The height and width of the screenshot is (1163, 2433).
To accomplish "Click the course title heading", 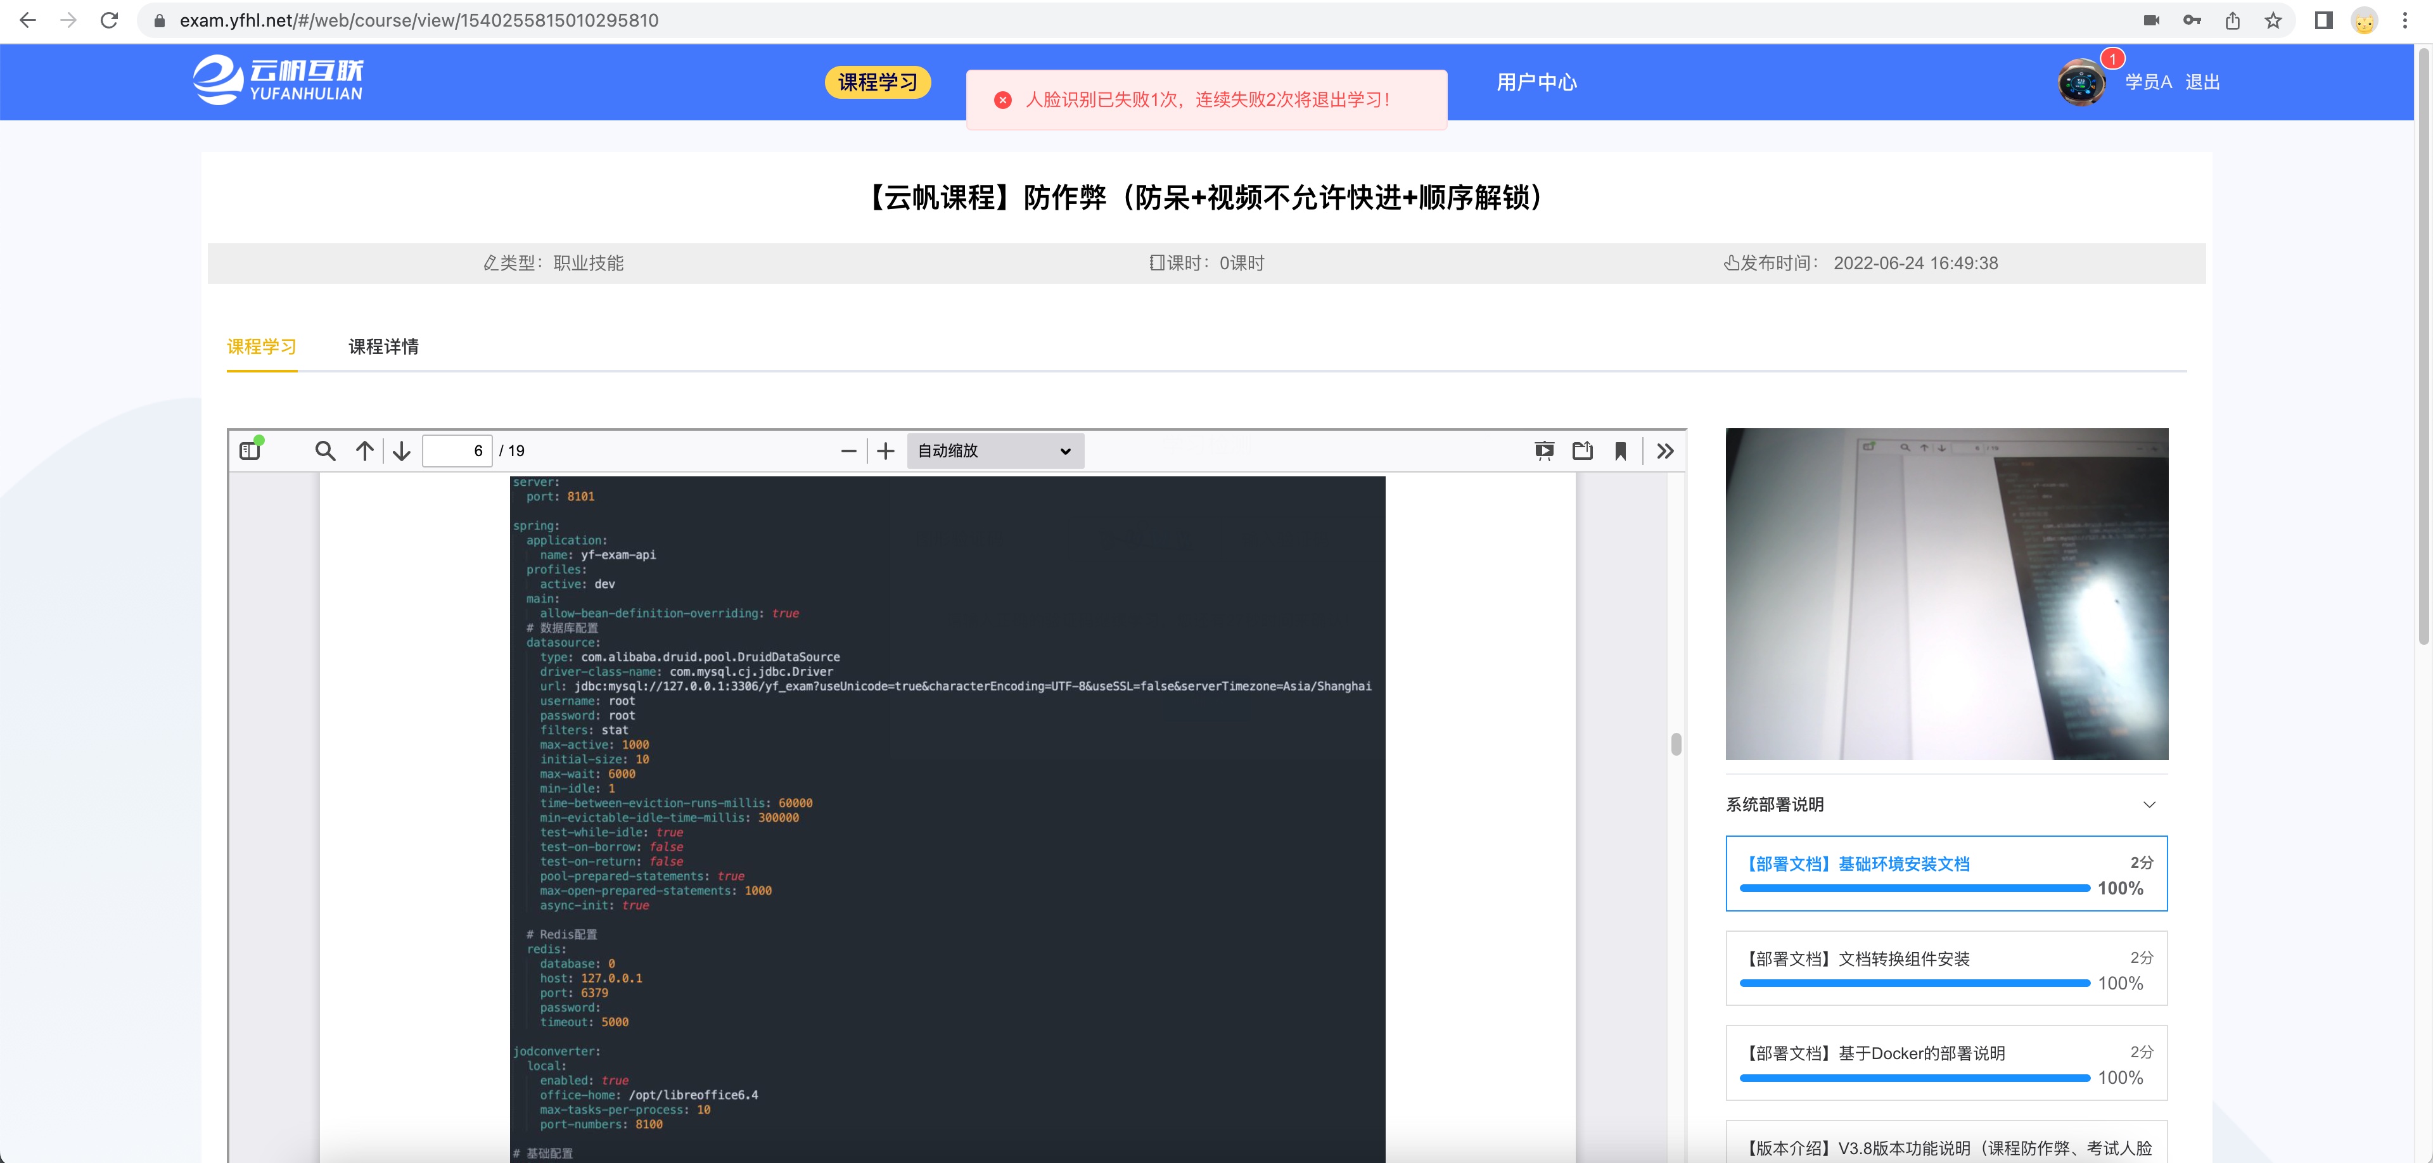I will [1206, 197].
